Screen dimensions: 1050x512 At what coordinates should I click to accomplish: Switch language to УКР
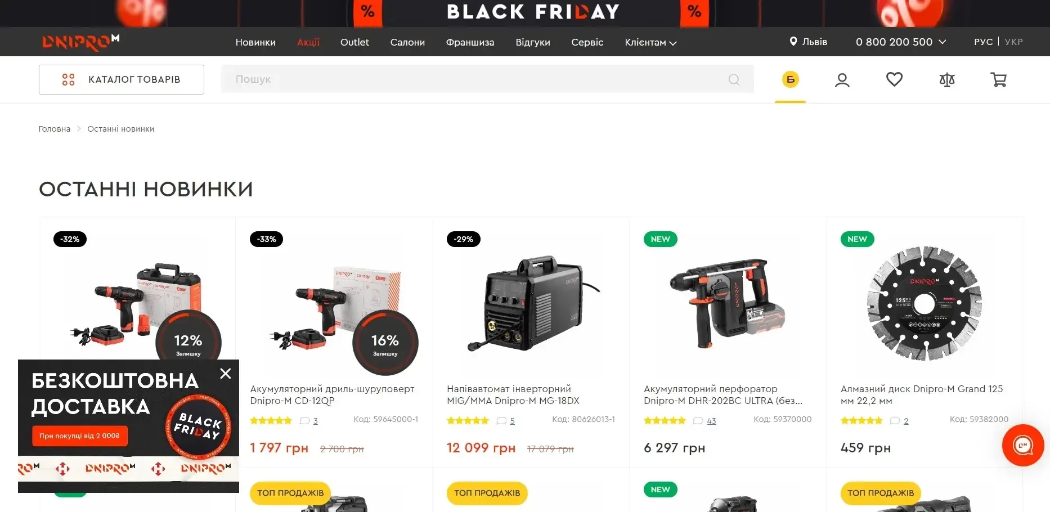pyautogui.click(x=1013, y=42)
